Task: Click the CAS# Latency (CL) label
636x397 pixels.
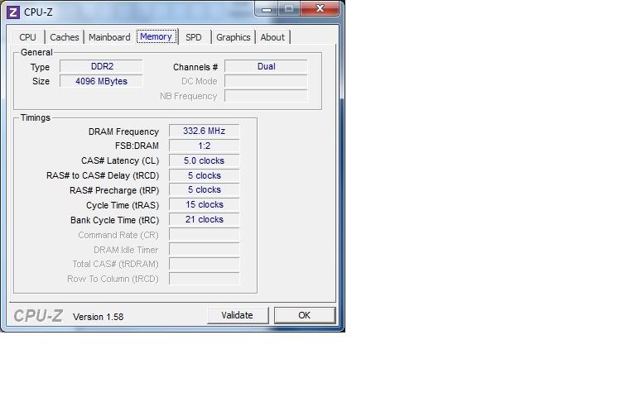Action: 120,160
